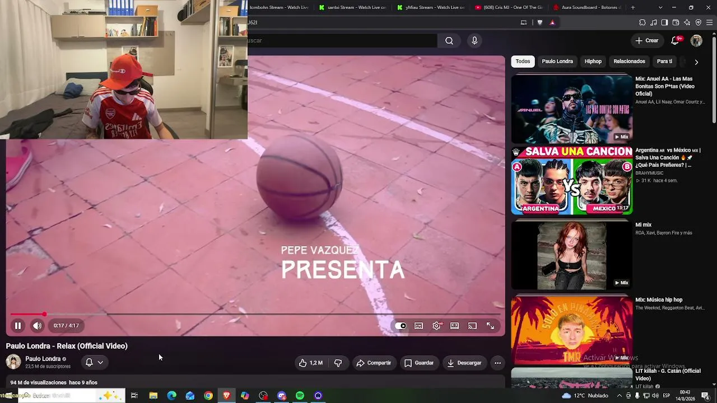
Task: Mute the video player volume
Action: tap(37, 326)
